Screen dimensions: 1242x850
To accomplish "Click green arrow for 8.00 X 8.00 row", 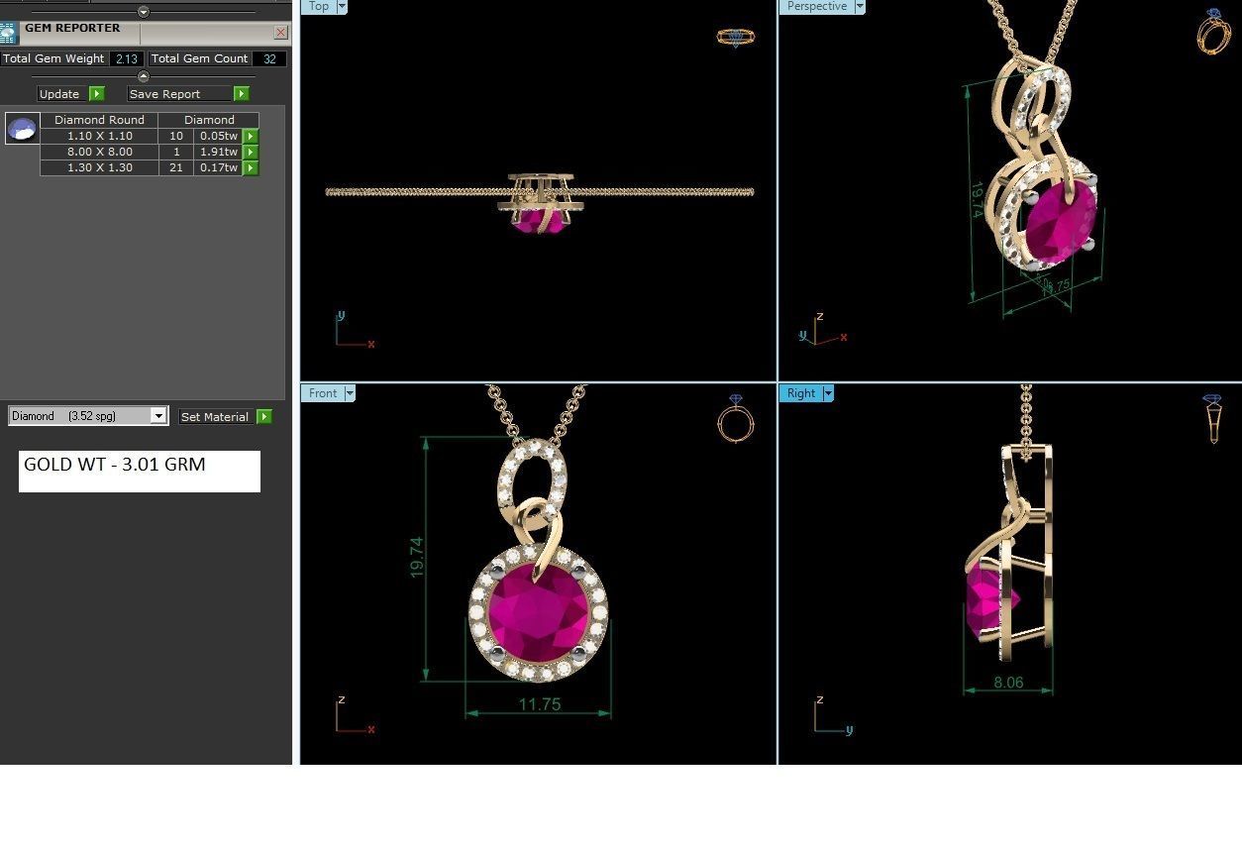I will [251, 152].
